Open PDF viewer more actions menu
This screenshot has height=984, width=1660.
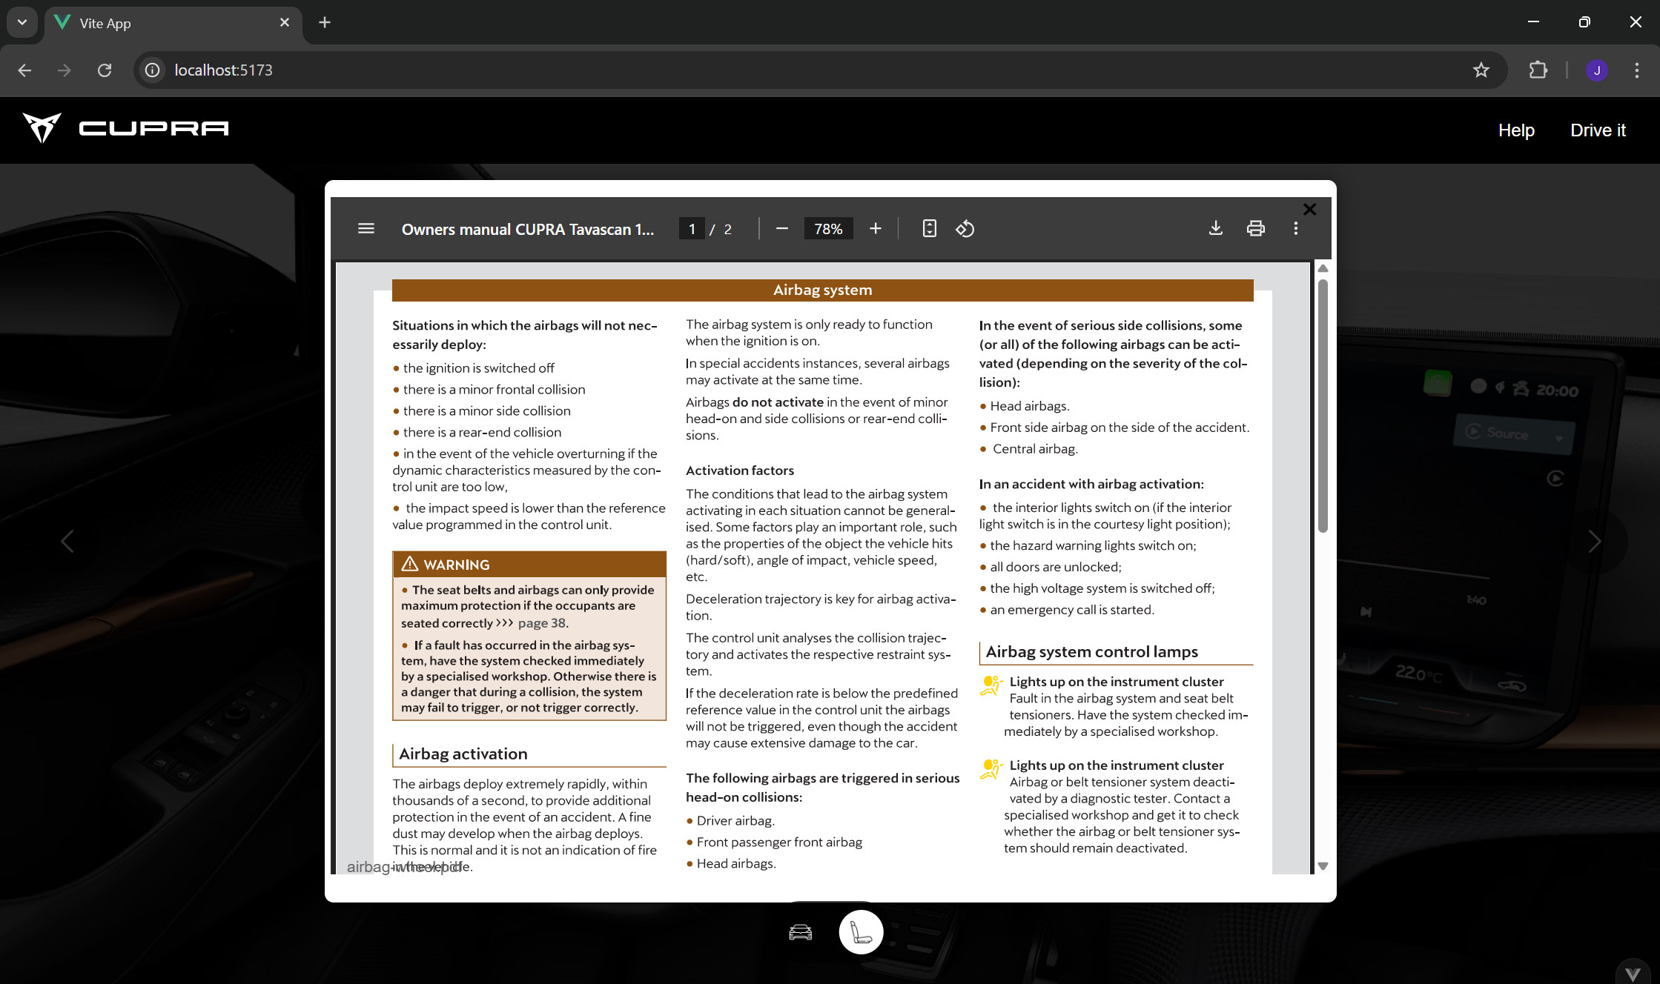(x=1296, y=229)
